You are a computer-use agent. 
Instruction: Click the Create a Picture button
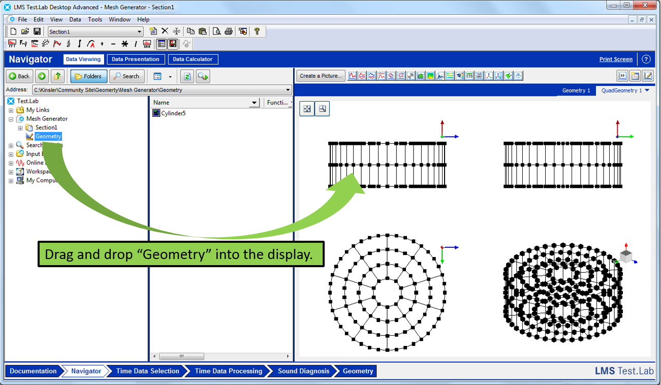(321, 76)
